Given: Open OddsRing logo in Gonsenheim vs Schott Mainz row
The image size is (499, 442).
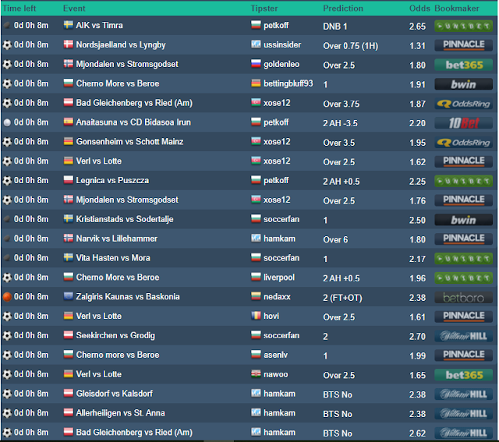Looking at the screenshot, I should click(x=463, y=142).
